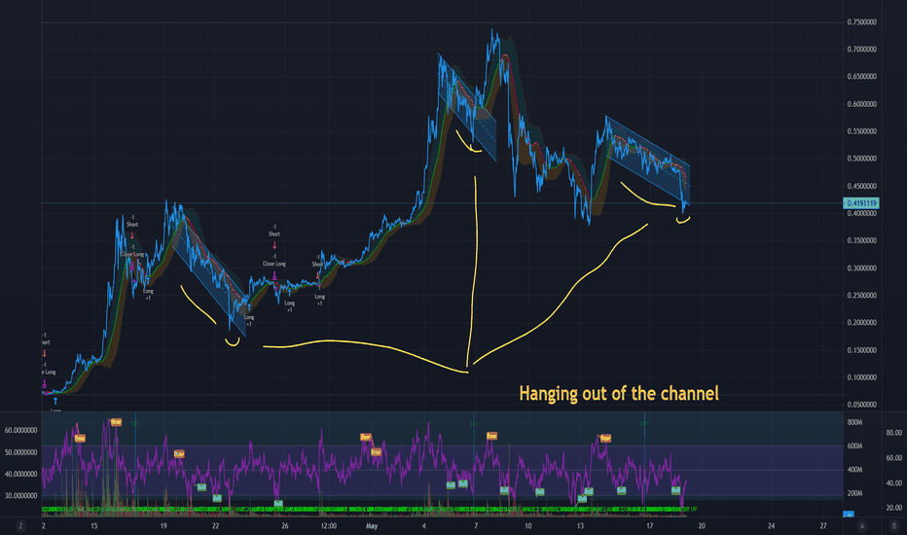Click the 200M volume scale label
This screenshot has height=535, width=907.
855,493
